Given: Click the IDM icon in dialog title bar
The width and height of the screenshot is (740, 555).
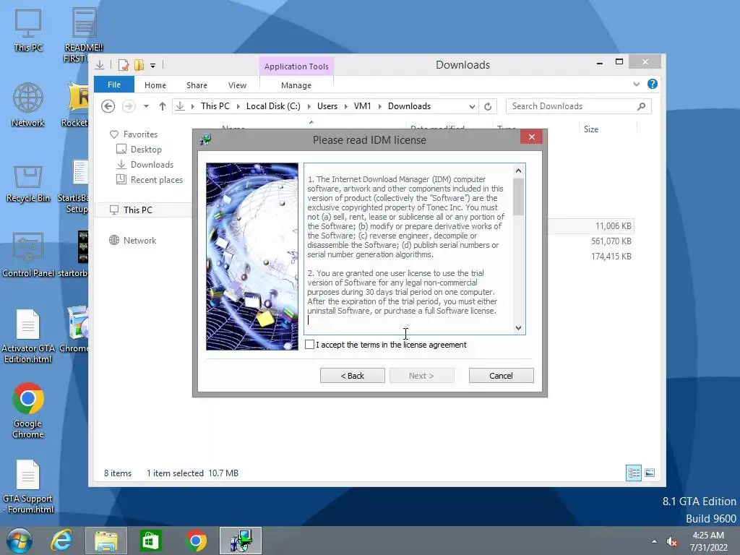Looking at the screenshot, I should pyautogui.click(x=205, y=139).
